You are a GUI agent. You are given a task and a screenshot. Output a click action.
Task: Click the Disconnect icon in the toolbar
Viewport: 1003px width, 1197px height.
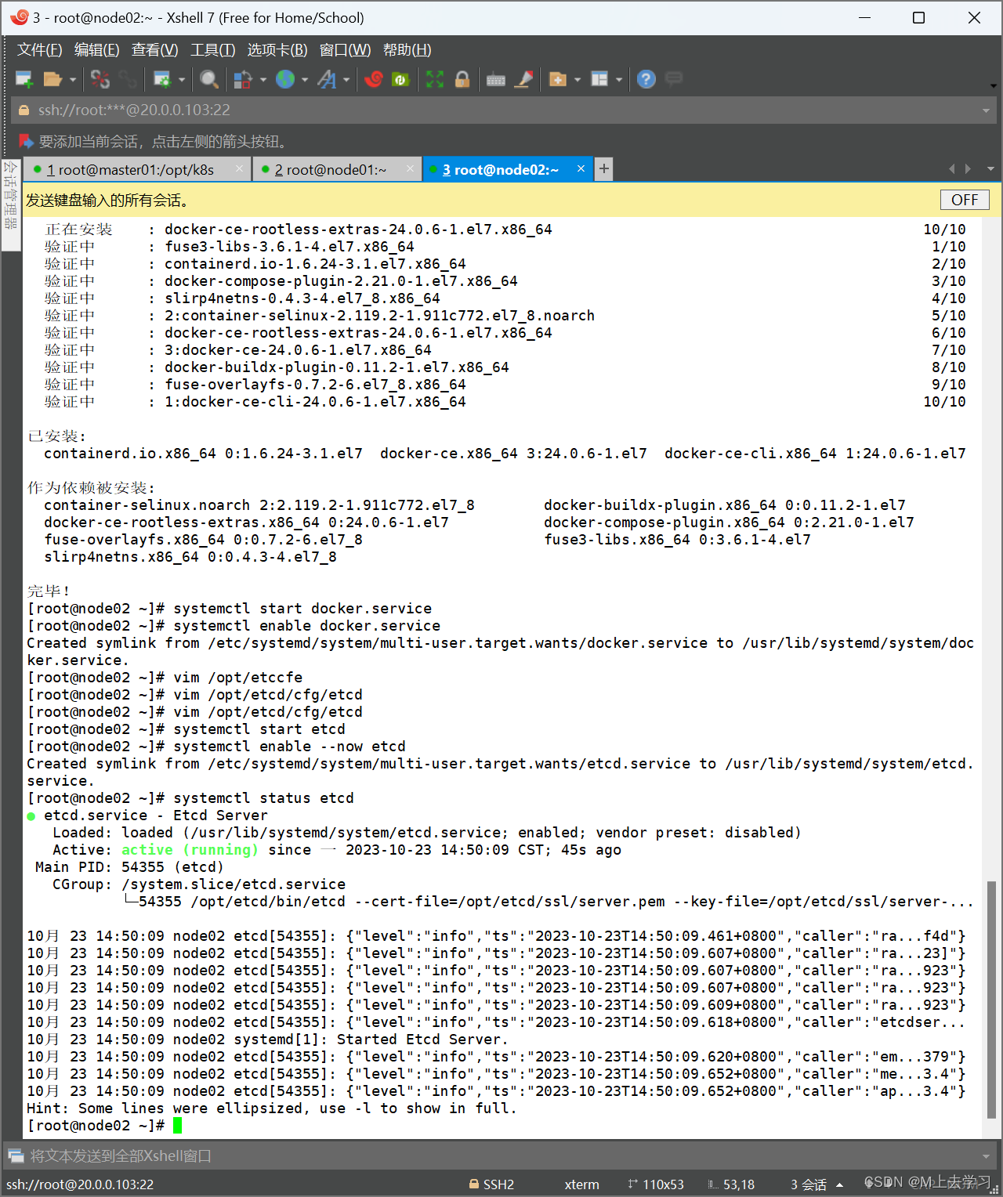pos(100,79)
